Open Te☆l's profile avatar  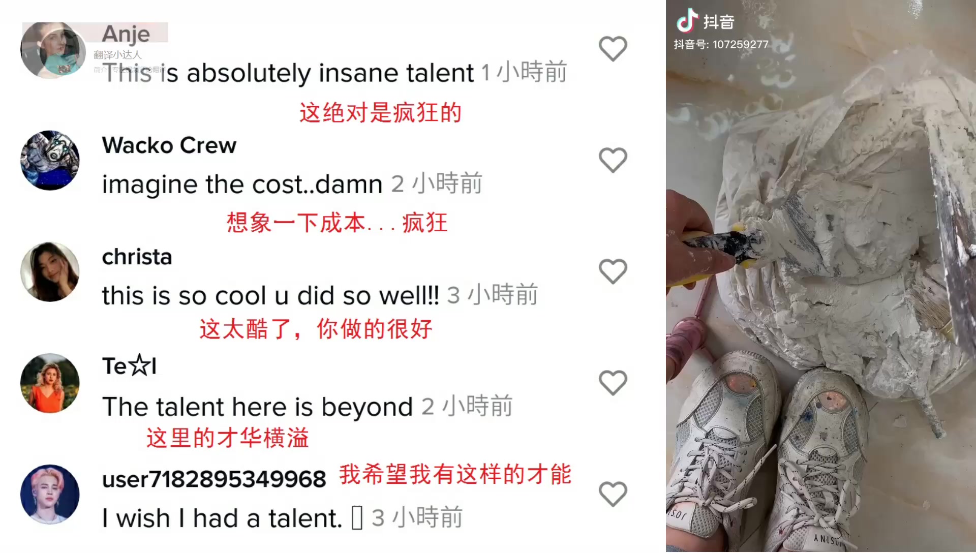(50, 383)
